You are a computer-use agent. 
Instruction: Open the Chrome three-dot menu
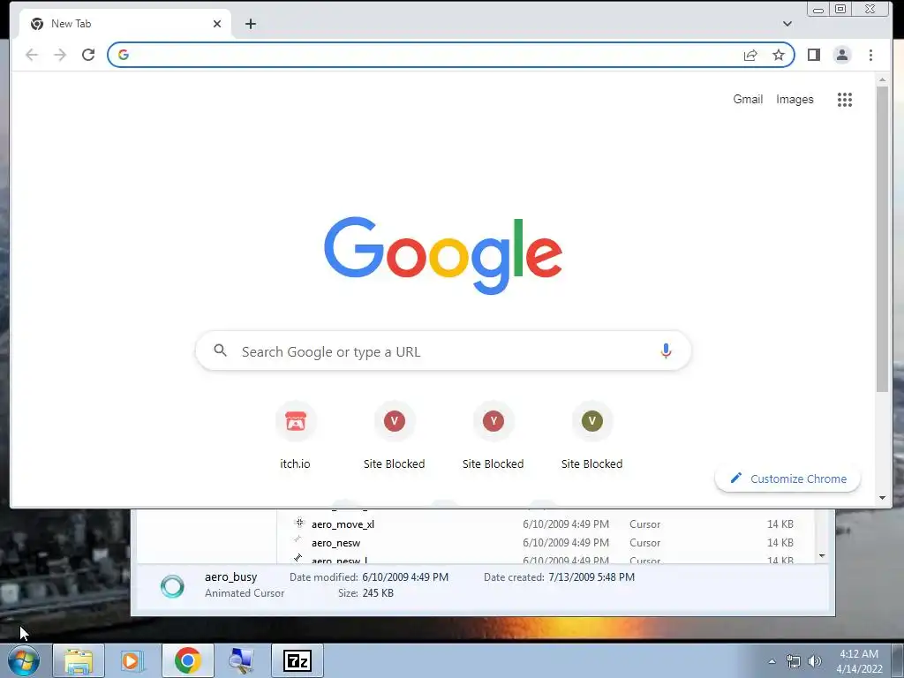click(870, 55)
